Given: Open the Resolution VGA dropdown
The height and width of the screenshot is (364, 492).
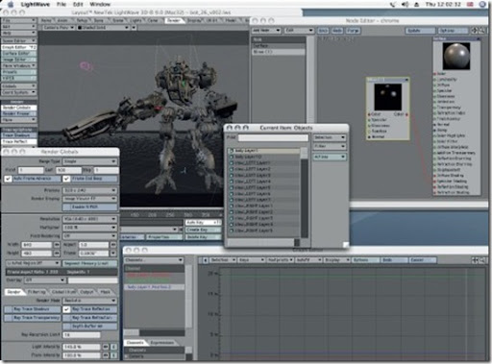Looking at the screenshot, I should coord(89,219).
